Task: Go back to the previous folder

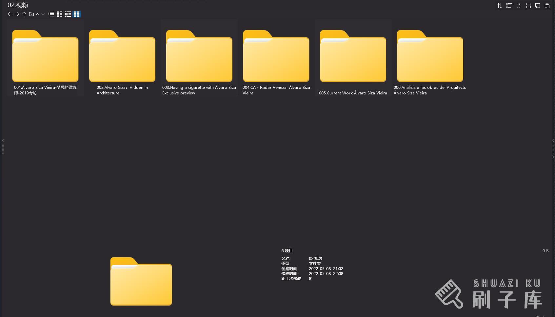Action: coord(10,14)
